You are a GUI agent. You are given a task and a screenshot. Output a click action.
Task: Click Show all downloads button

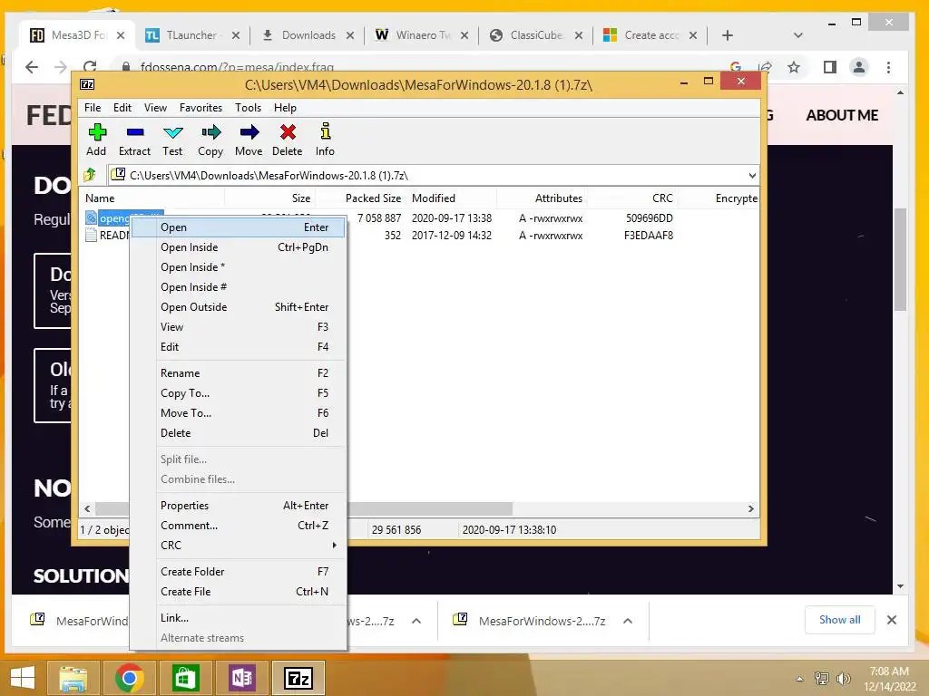tap(839, 620)
